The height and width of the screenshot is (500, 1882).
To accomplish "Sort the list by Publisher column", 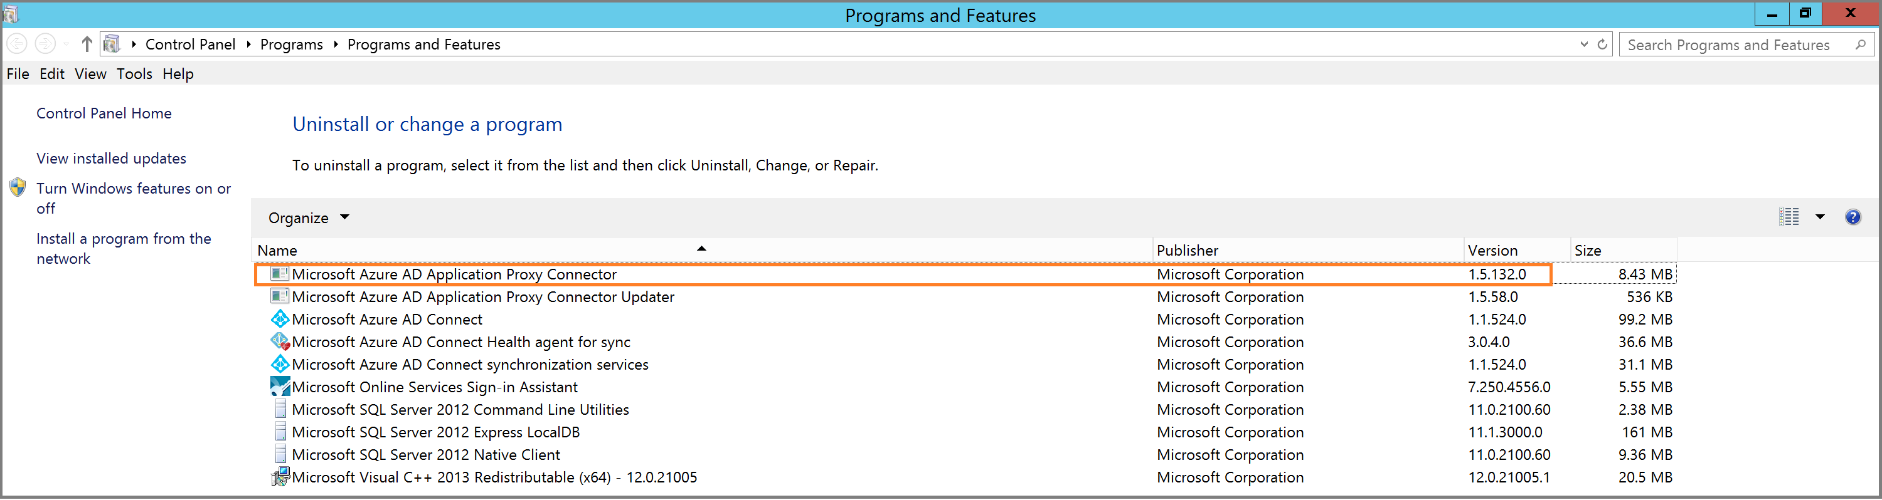I will pyautogui.click(x=1187, y=251).
